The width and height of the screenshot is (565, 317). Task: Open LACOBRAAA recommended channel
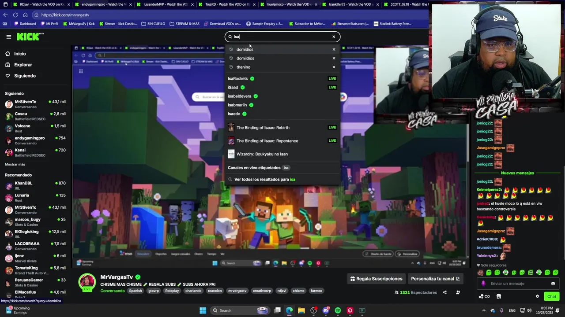[x=35, y=246]
